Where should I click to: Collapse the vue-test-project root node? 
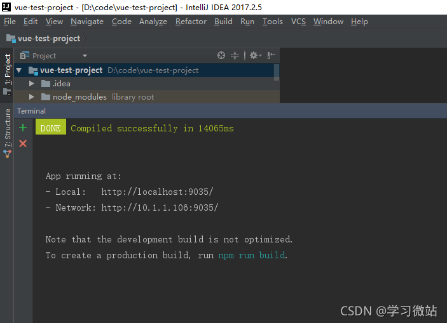[x=19, y=70]
